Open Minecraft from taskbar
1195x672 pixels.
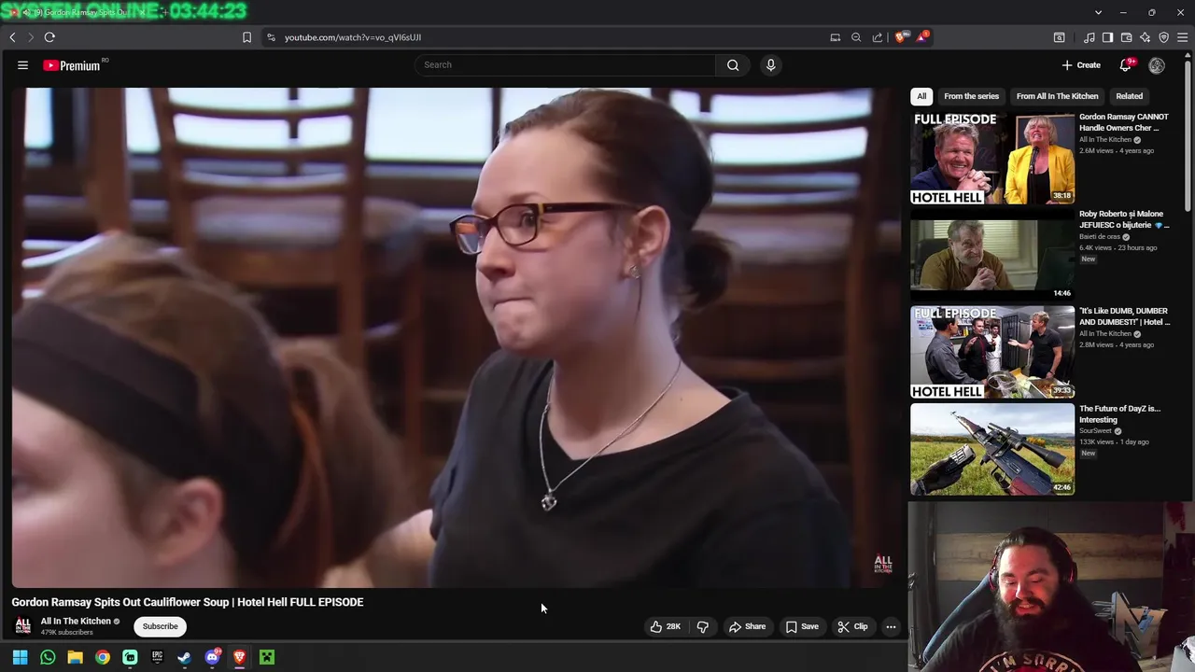267,657
